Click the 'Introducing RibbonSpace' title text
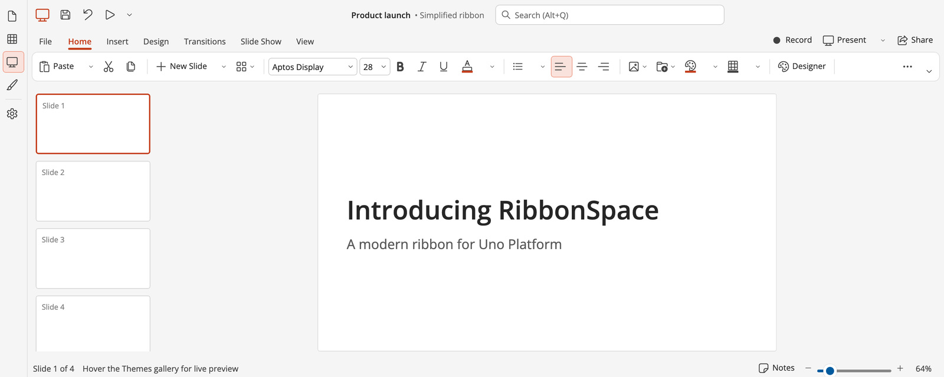 (503, 210)
